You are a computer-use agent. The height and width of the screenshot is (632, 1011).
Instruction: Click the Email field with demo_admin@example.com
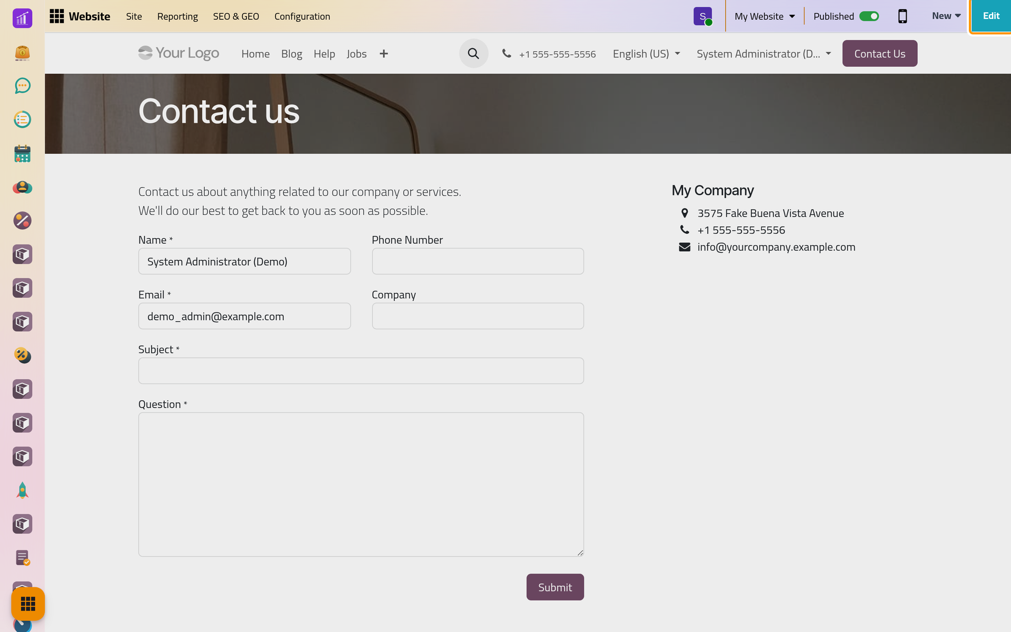pos(244,316)
